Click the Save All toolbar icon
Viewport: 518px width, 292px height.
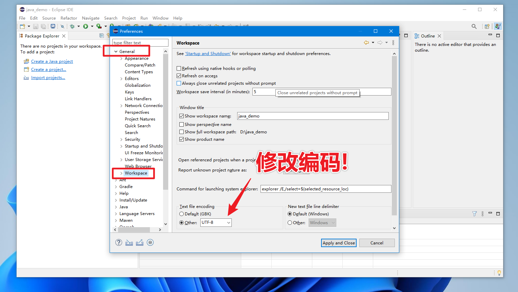(43, 26)
